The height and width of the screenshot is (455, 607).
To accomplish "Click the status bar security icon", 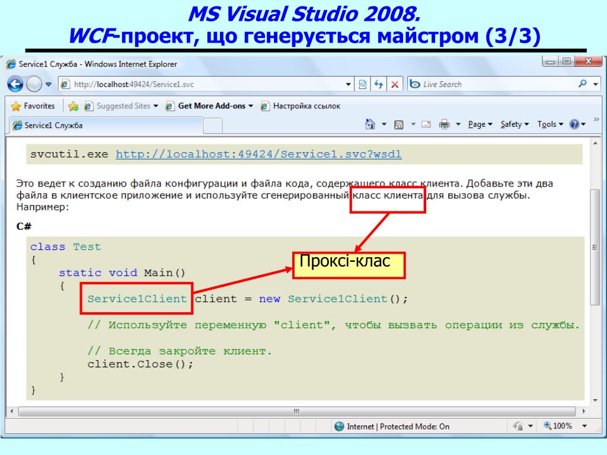I will point(518,427).
